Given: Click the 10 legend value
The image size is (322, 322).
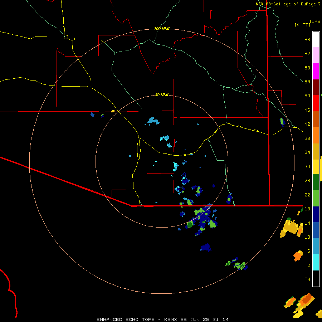Looking at the screenshot, I should click(307, 237).
